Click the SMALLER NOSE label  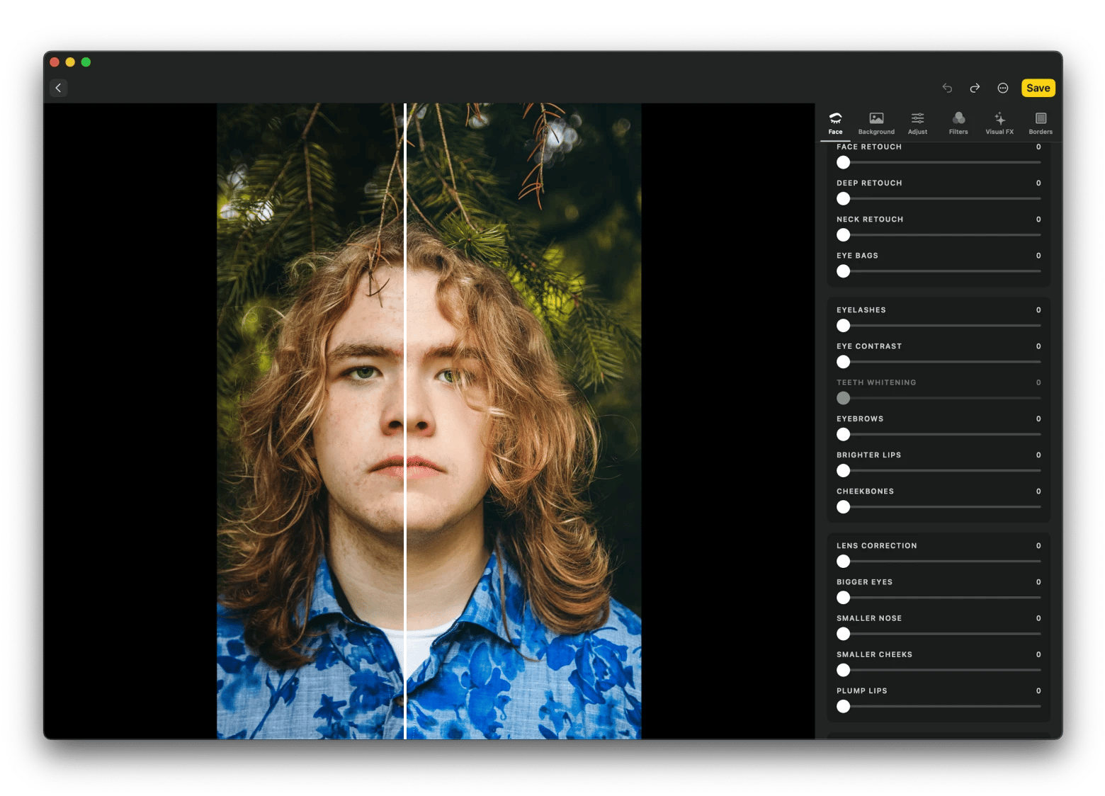(869, 618)
